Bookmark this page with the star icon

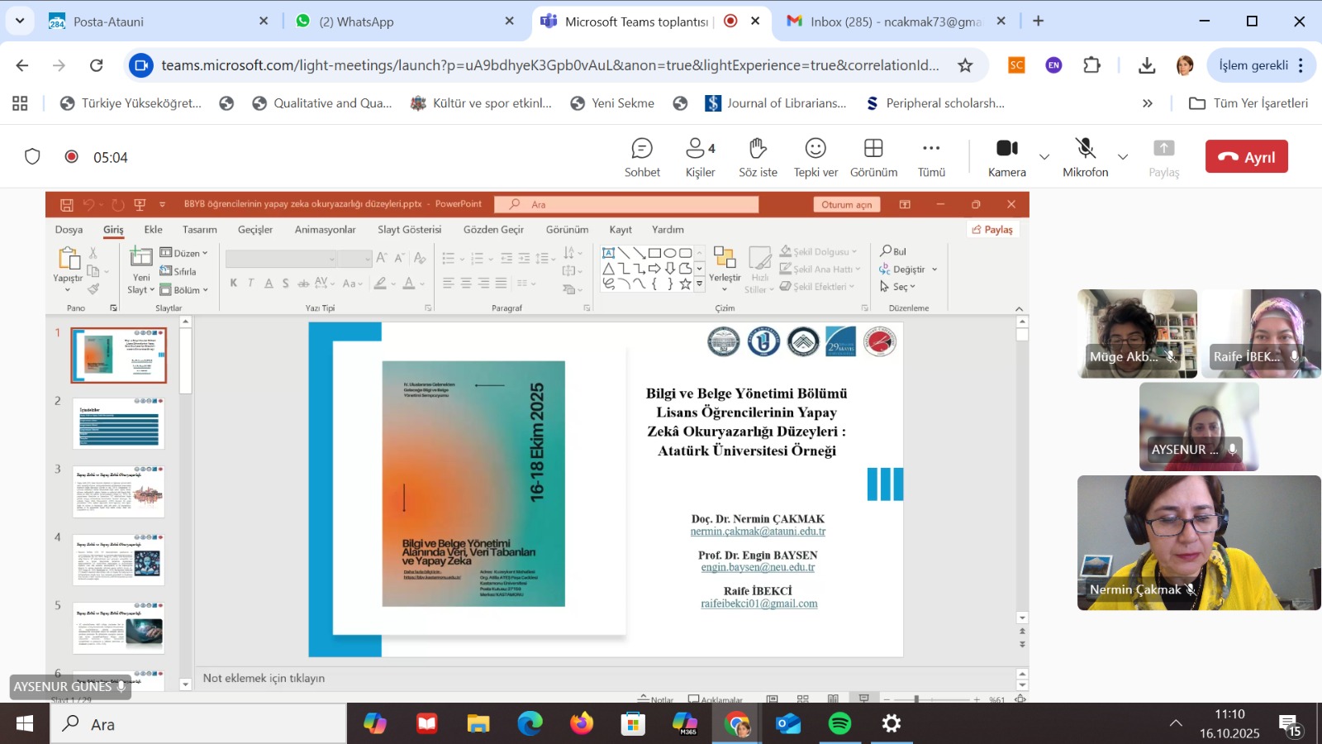(965, 65)
